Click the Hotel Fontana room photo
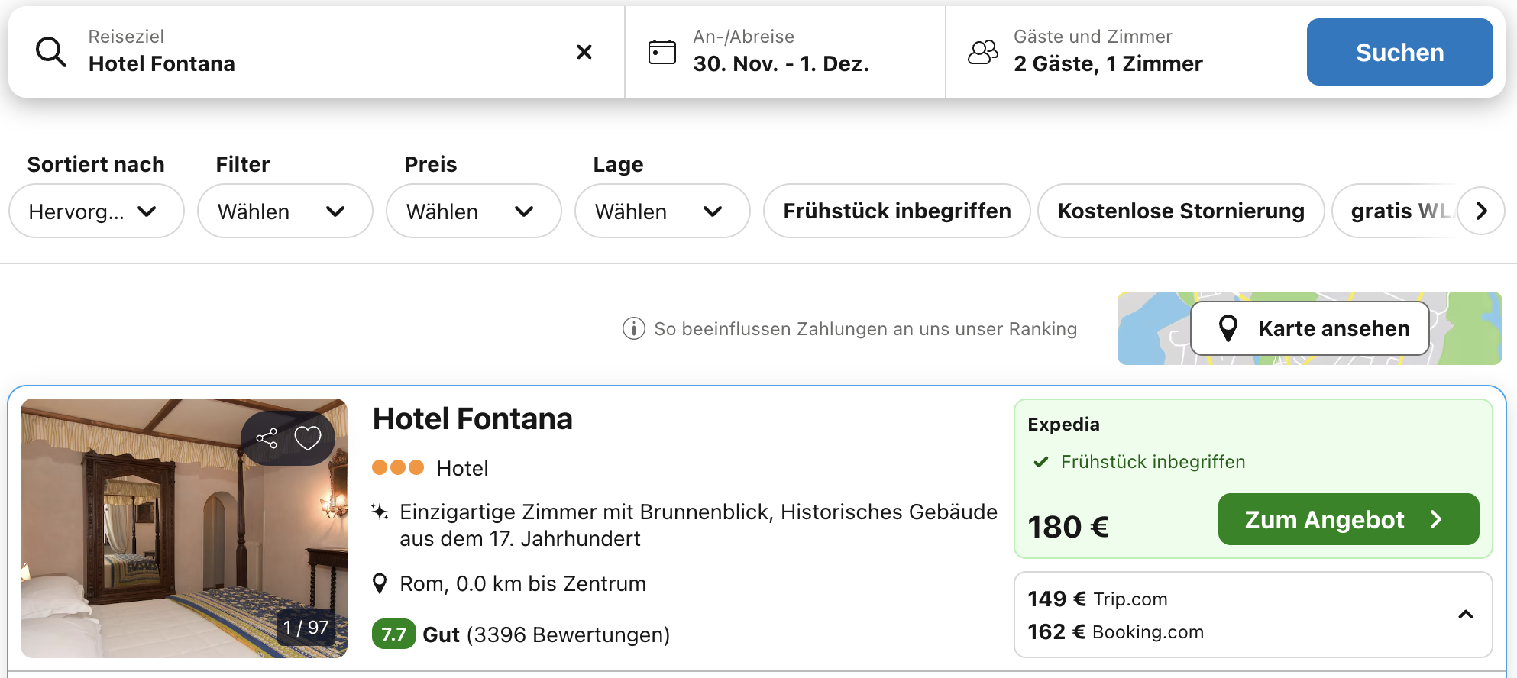The image size is (1517, 678). coord(153,550)
